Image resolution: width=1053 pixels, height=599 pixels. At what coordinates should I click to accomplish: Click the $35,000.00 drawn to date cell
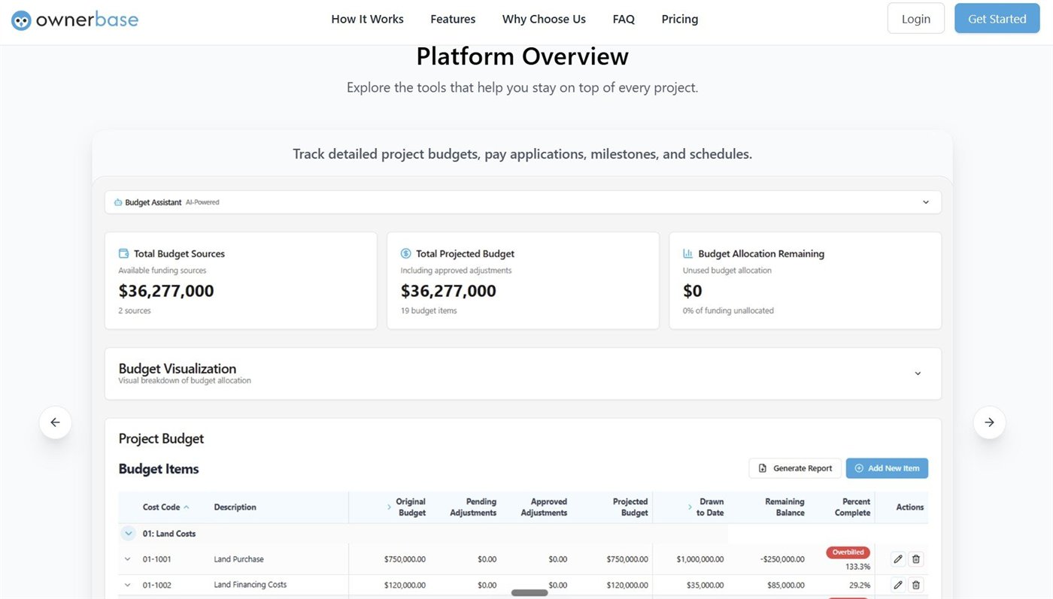tap(705, 585)
